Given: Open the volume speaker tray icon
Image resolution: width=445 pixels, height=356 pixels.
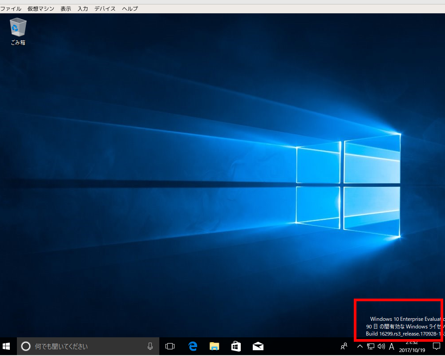Looking at the screenshot, I should point(381,346).
